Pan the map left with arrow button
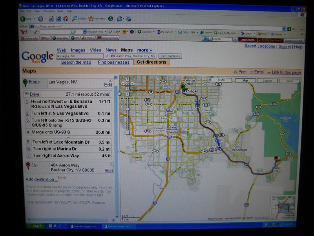 point(123,84)
